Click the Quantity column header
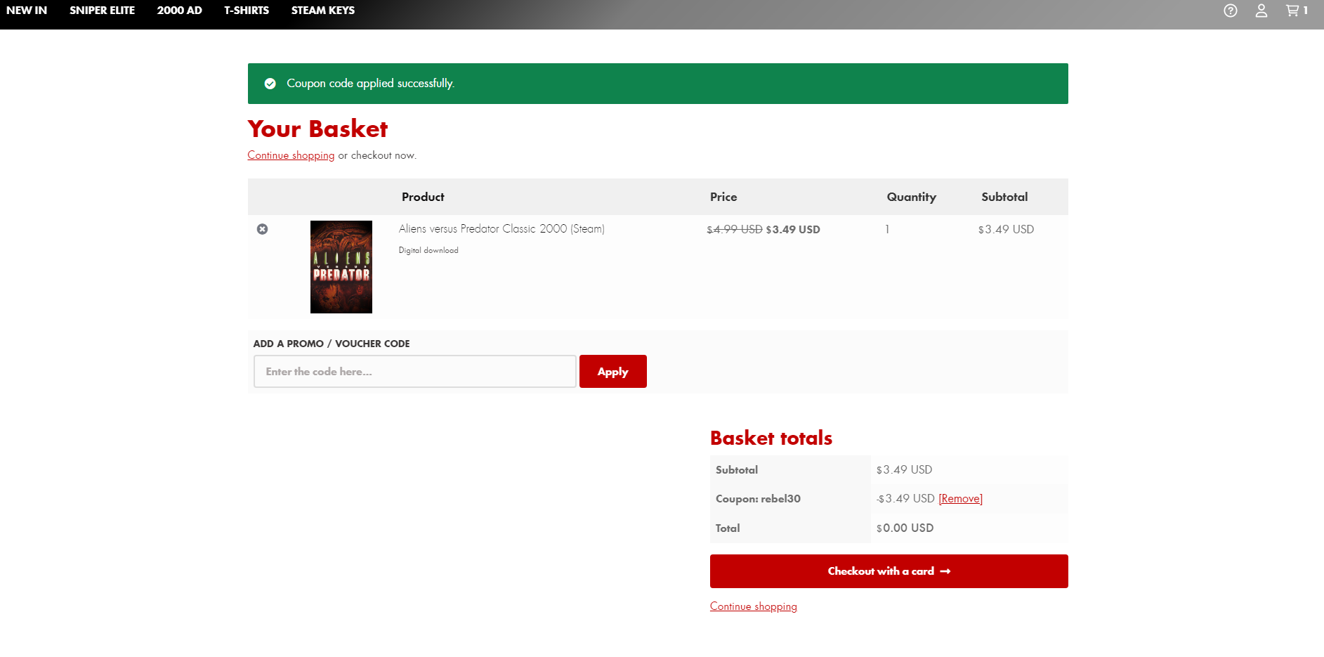Screen dimensions: 1324x657 pyautogui.click(x=911, y=197)
